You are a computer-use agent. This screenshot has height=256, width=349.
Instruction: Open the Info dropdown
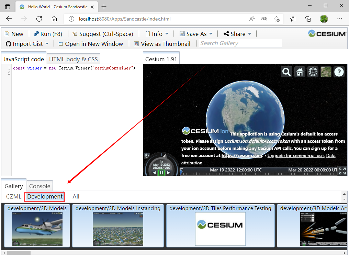pos(157,34)
